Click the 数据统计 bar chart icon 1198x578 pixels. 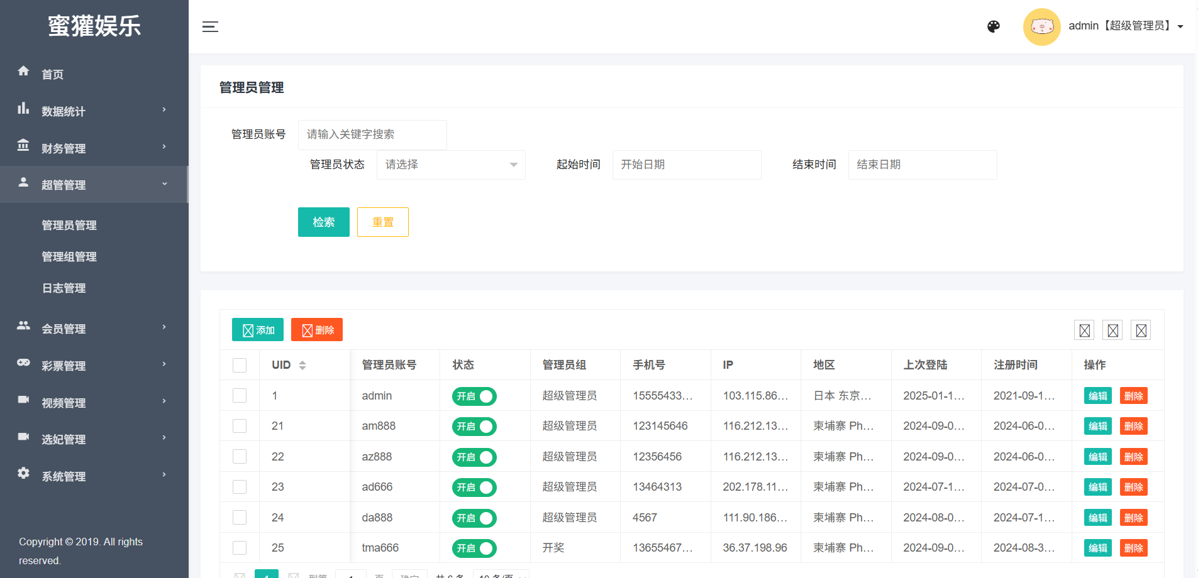tap(23, 108)
